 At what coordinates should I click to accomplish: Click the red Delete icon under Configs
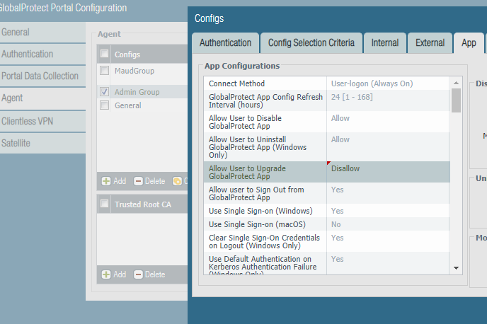(x=139, y=181)
